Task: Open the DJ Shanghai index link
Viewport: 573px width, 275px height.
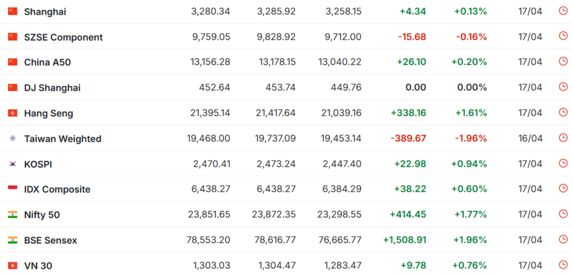Action: click(52, 88)
